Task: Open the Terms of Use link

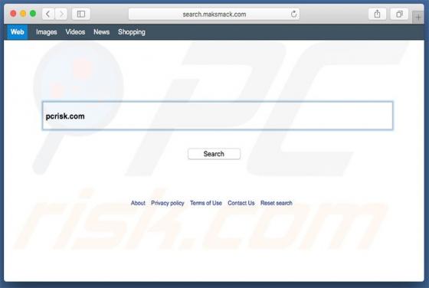Action: pyautogui.click(x=206, y=203)
